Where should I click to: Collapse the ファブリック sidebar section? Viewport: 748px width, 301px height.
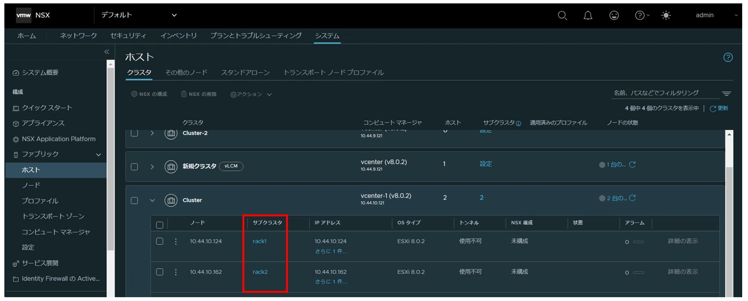click(x=98, y=155)
